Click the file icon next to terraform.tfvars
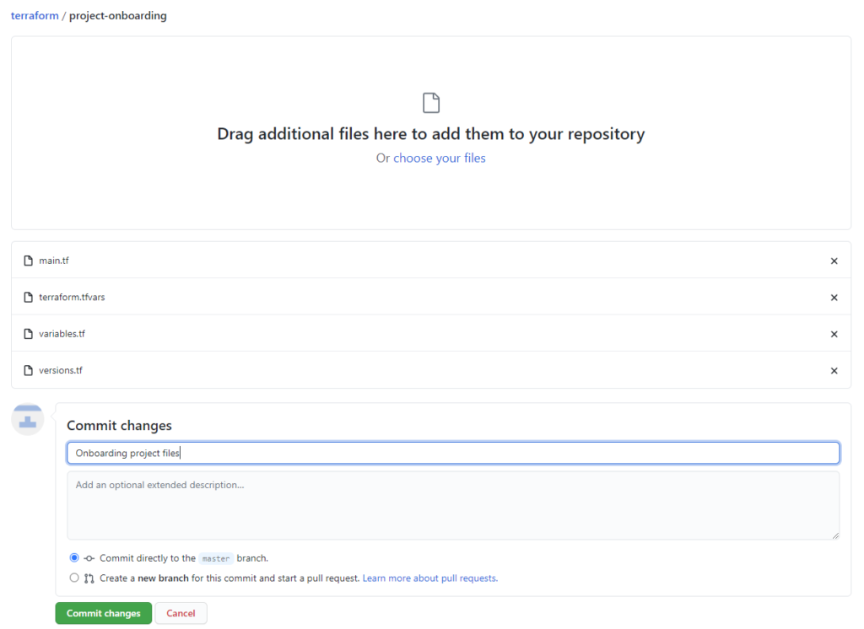This screenshot has height=629, width=864. (x=28, y=298)
